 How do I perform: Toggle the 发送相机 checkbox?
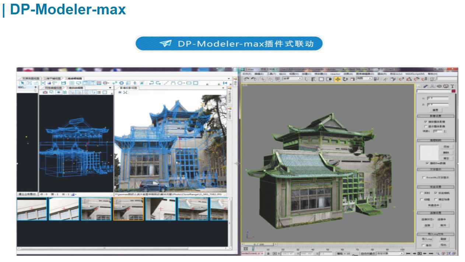(x=436, y=193)
